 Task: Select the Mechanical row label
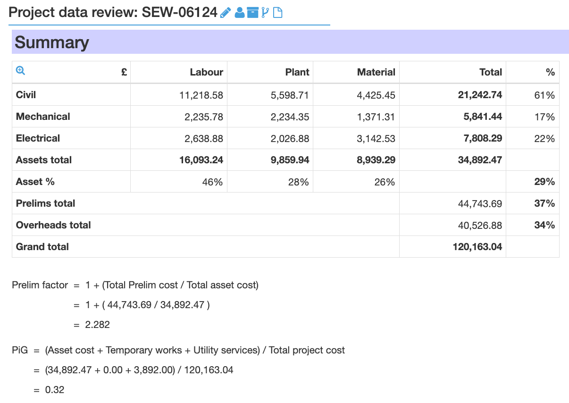(43, 117)
